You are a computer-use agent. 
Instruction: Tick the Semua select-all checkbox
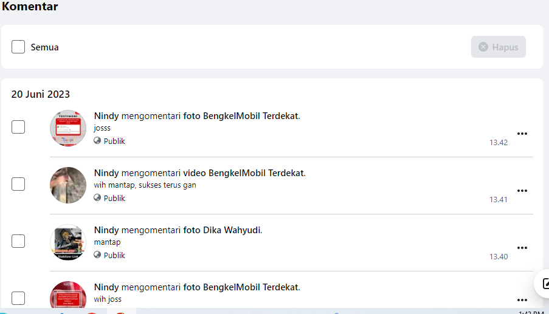tap(18, 47)
